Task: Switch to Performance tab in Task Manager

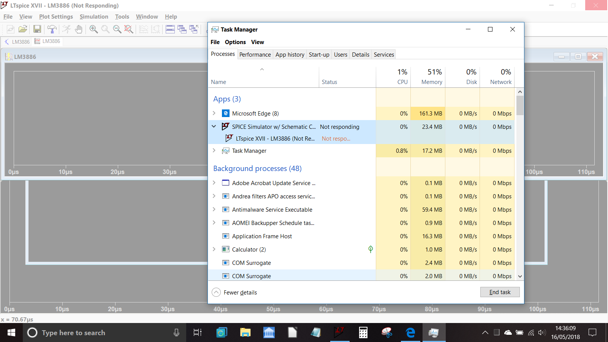Action: [255, 55]
